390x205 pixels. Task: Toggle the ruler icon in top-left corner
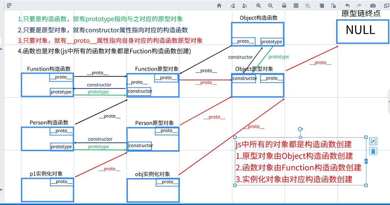coord(10,6)
